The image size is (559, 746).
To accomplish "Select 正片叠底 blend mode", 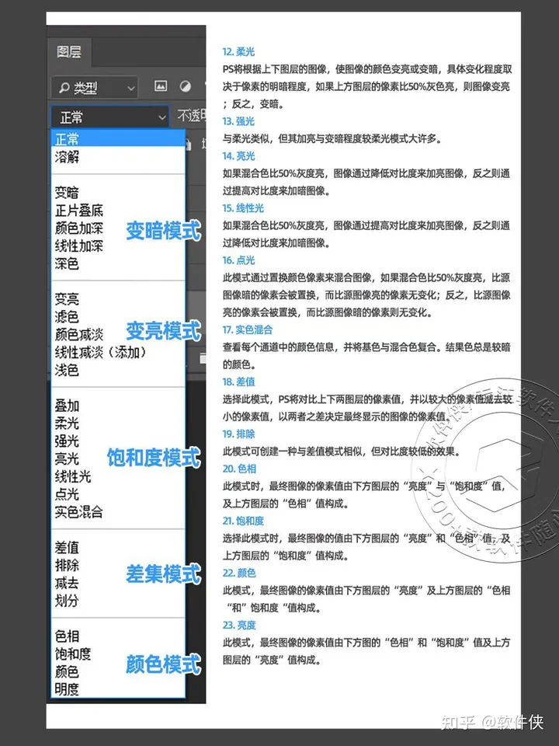I will [79, 211].
